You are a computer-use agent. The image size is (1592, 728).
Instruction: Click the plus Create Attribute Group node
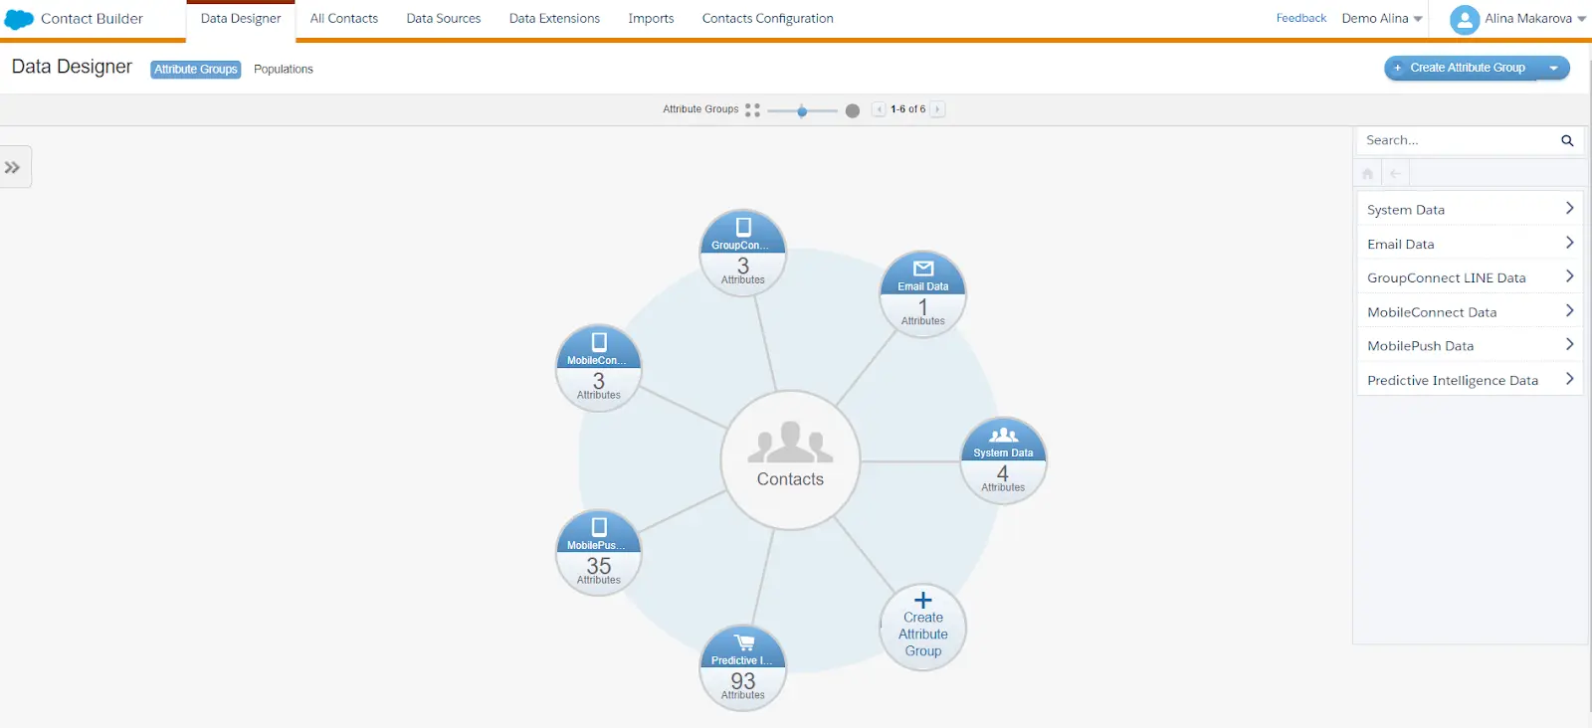pyautogui.click(x=922, y=627)
